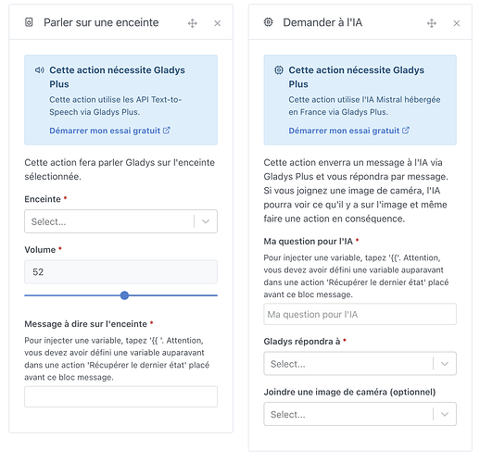Click the Volume slider handle

click(x=124, y=295)
